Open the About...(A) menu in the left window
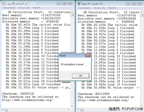144x112 pixels. [24, 8]
